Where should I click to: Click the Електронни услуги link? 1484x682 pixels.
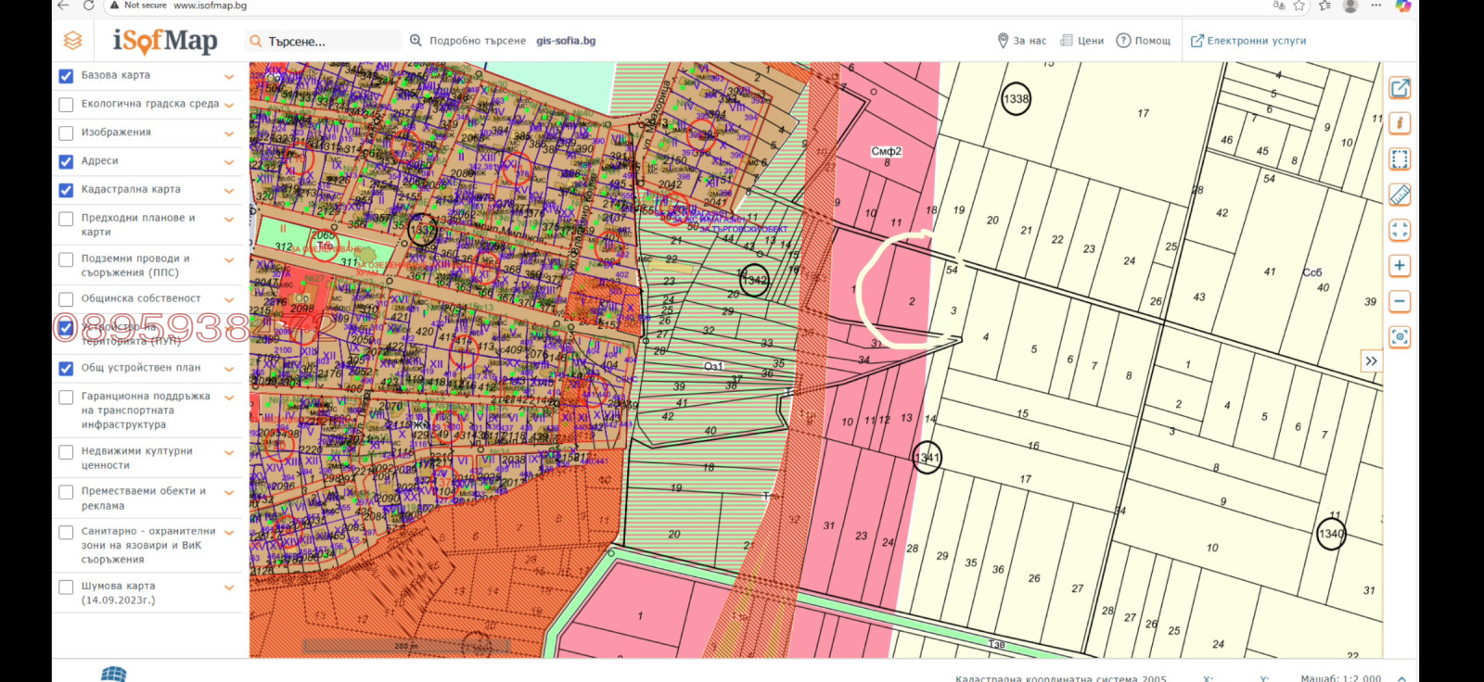pos(1248,41)
